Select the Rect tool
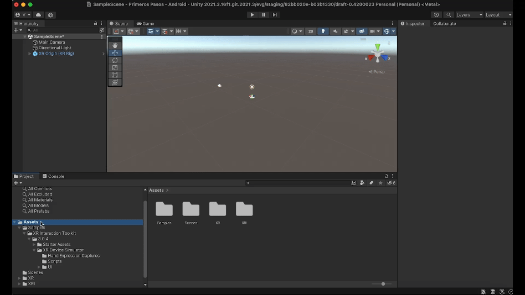Screen dimensions: 525x295 click(115, 75)
